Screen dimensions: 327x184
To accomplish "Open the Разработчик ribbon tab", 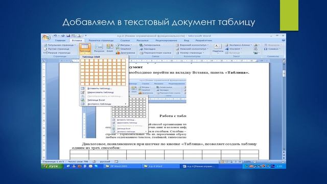I will pyautogui.click(x=203, y=40).
